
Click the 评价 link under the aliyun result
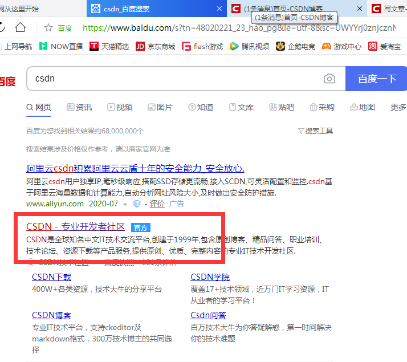coord(157,204)
